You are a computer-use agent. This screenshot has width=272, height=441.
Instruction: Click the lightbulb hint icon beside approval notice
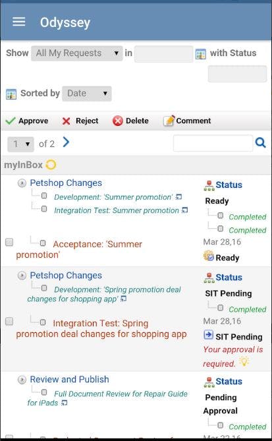(244, 362)
